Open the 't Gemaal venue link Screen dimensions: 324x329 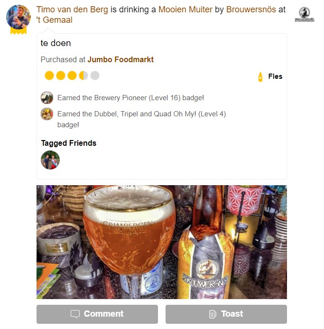pos(55,20)
